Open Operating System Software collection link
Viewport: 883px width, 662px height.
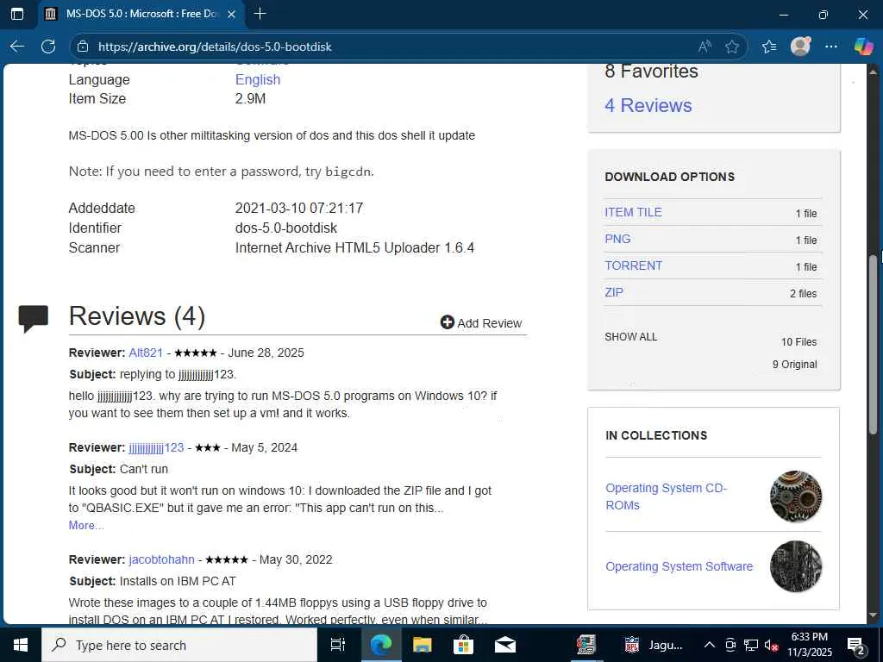(679, 566)
